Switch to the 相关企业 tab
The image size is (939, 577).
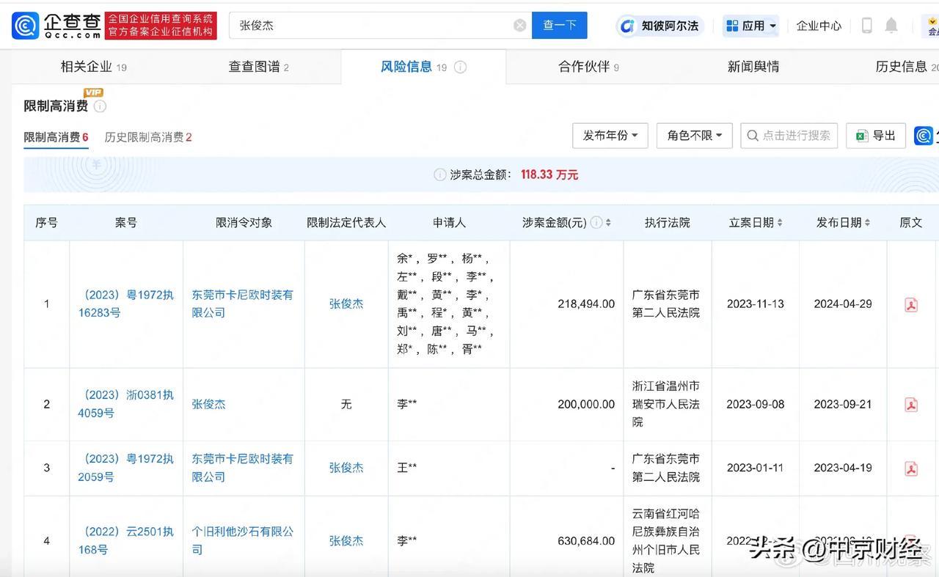[93, 67]
